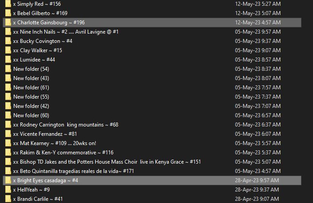Click the folder icon beside Mat Kearney
The width and height of the screenshot is (313, 203).
pos(8,143)
